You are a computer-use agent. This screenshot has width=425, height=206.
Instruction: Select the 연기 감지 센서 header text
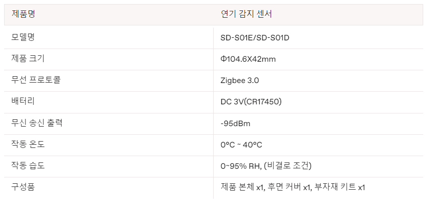246,14
